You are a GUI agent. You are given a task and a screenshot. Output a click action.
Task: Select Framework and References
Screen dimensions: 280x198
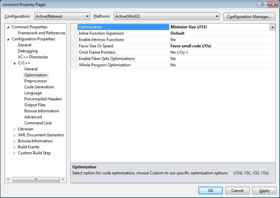(x=42, y=33)
